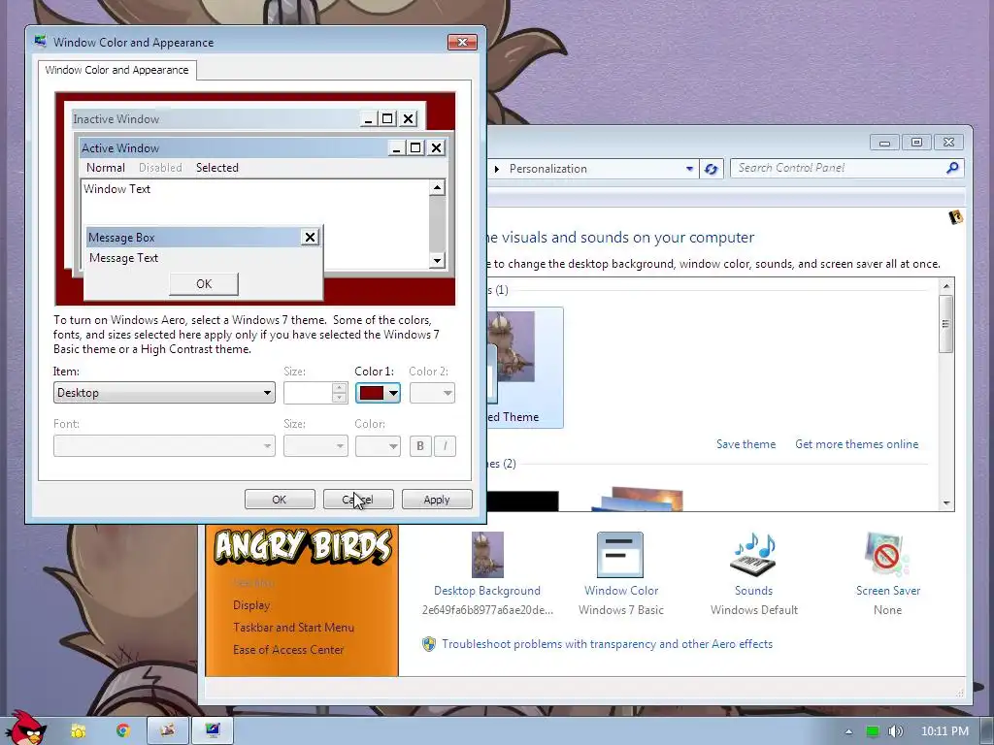The width and height of the screenshot is (994, 745).
Task: Click themes list scrollbar up arrow
Action: (946, 286)
